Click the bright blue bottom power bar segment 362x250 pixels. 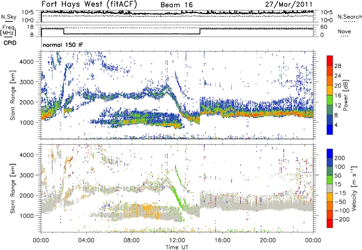330,130
